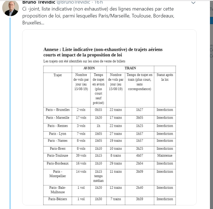
Task: Click the Paris-Toulouse row label
Action: (x=58, y=156)
